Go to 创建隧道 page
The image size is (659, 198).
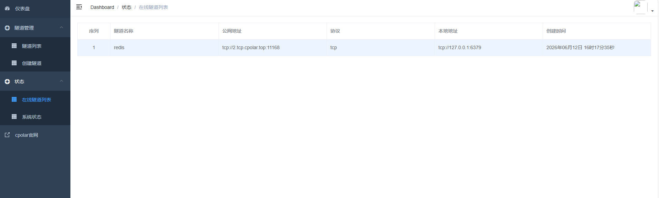[32, 63]
